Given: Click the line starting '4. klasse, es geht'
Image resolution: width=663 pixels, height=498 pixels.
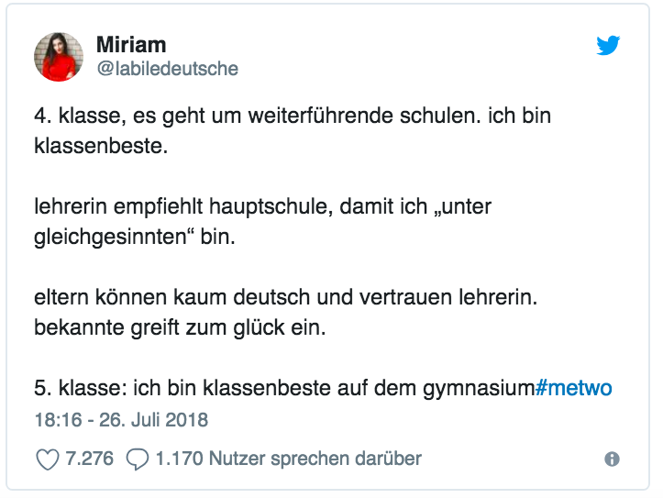Looking at the screenshot, I should 293,116.
